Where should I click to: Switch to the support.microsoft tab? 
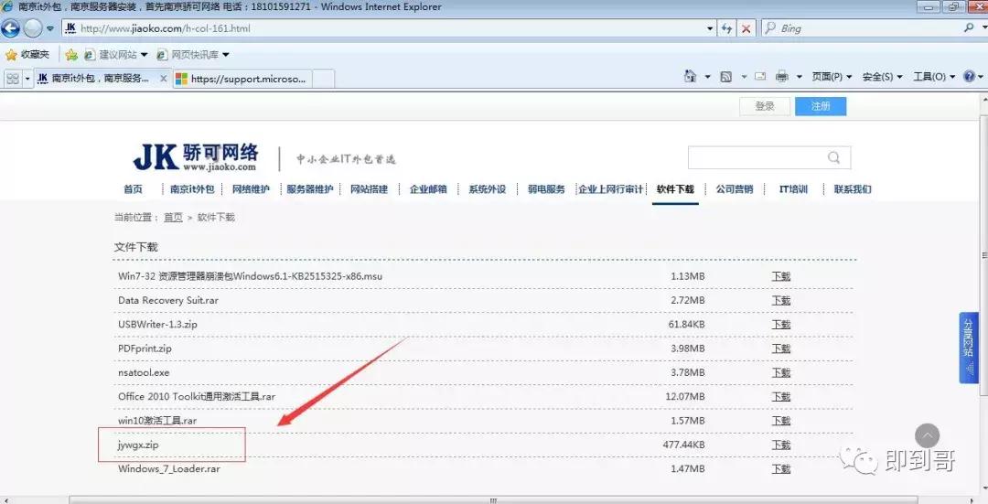pos(242,79)
